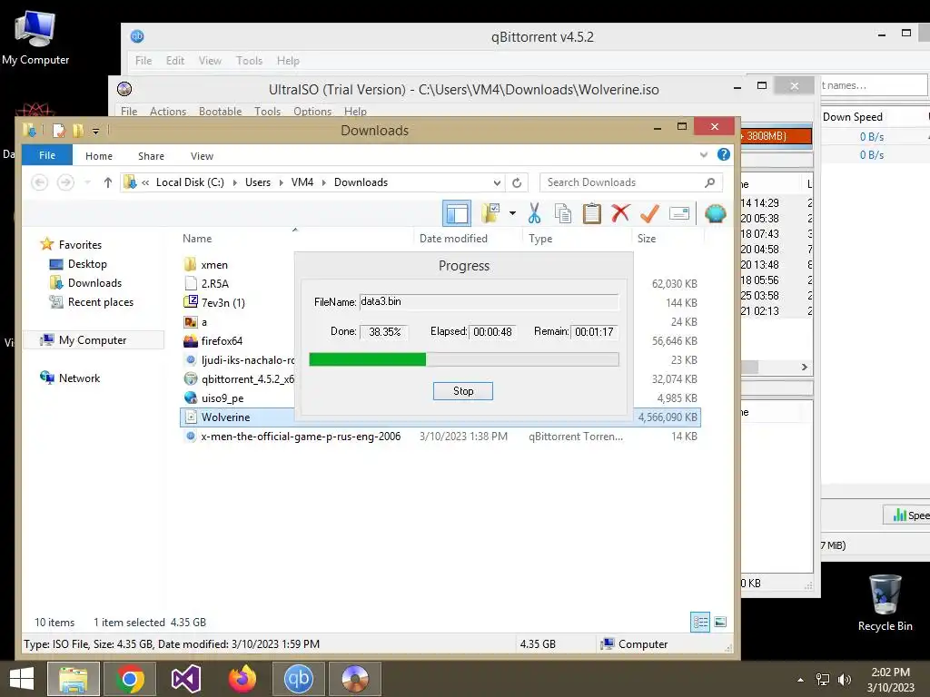930x697 pixels.
Task: Open the quick access toolbar dropdown arrow
Action: point(95,131)
